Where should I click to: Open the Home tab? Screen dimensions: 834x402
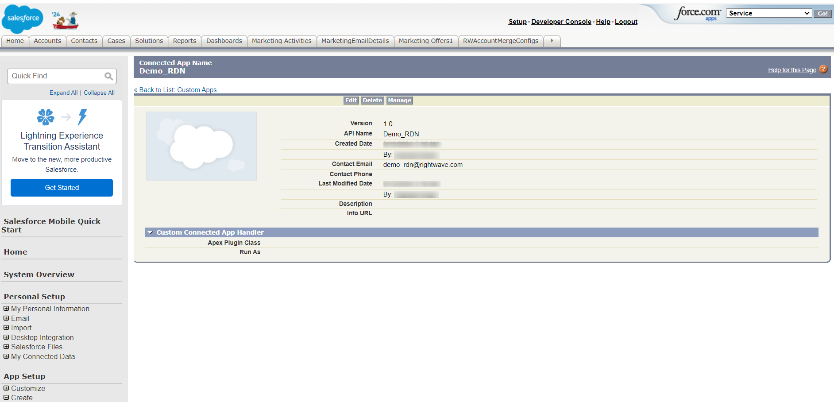15,41
